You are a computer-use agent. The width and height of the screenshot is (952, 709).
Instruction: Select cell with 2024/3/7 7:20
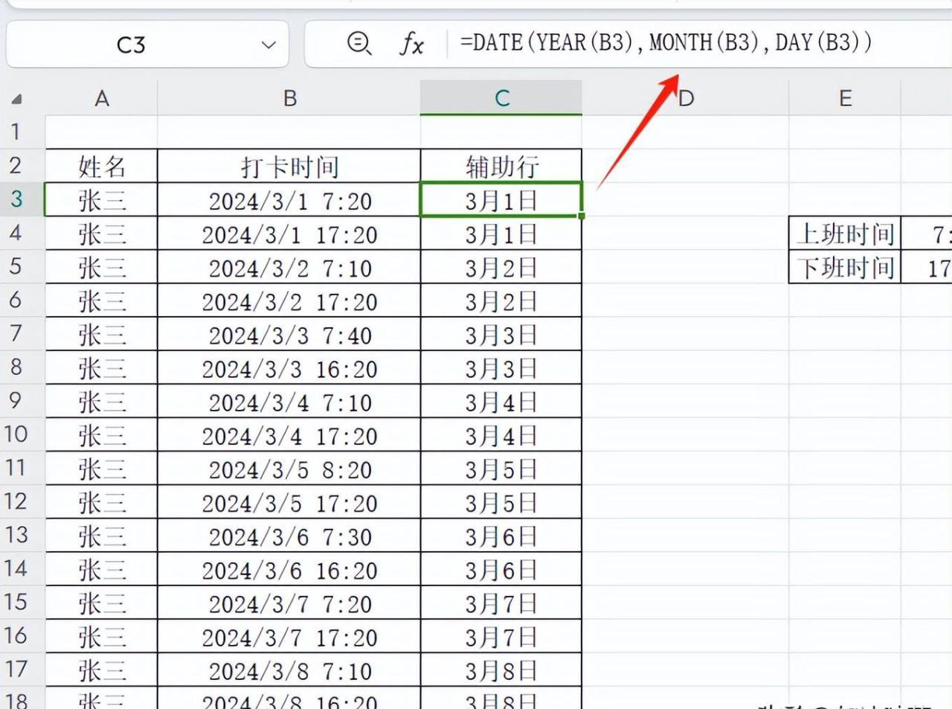(289, 603)
